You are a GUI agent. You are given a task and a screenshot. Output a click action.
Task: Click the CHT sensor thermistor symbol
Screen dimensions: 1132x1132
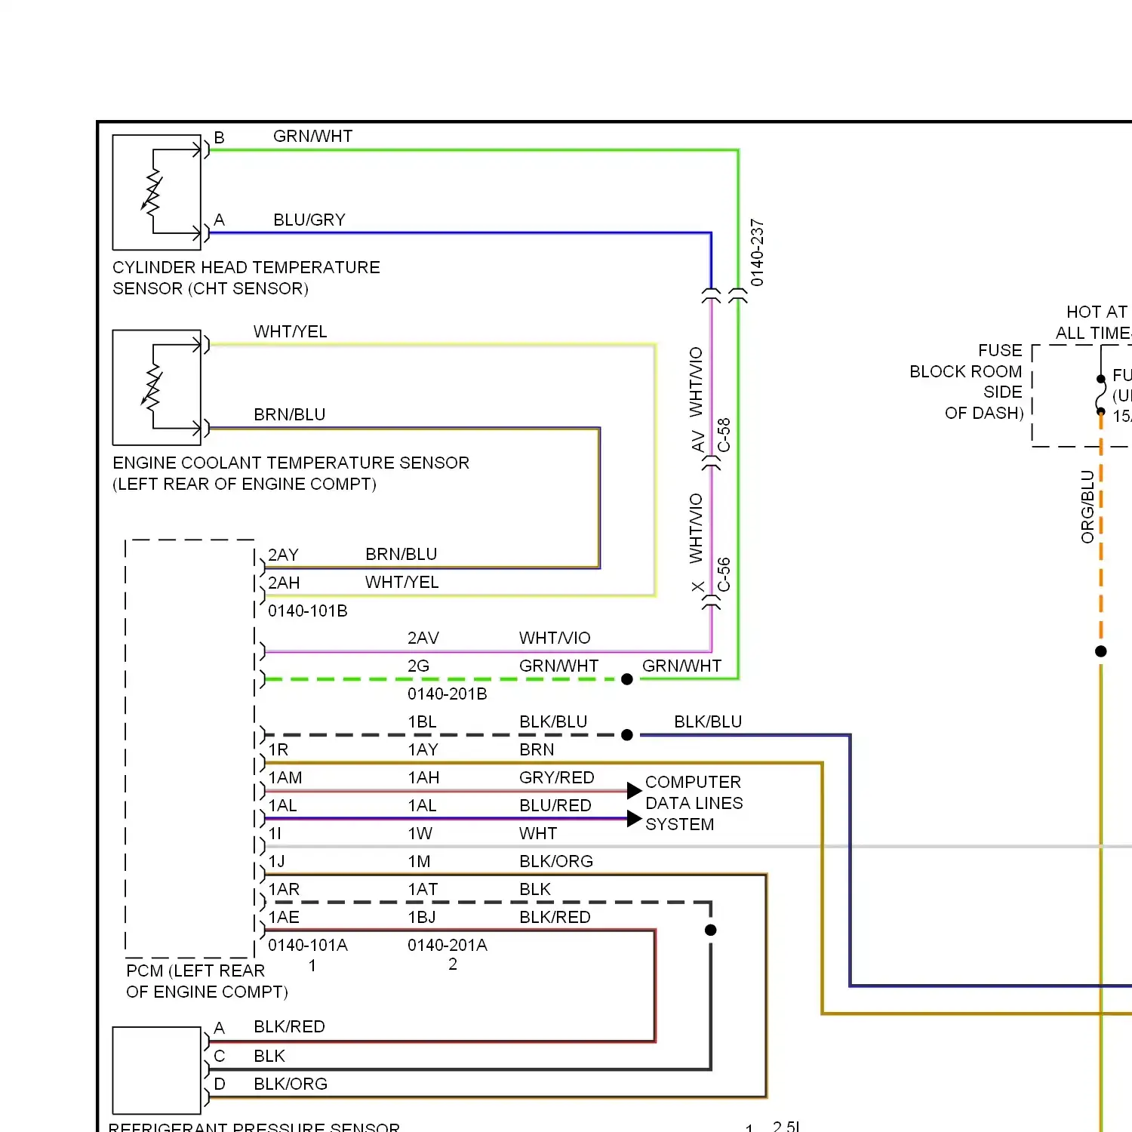click(152, 192)
